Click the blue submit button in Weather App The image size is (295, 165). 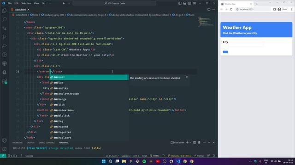pos(225,52)
